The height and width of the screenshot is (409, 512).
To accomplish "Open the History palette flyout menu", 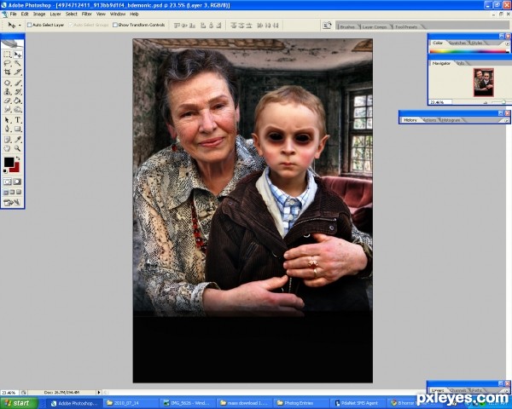I will click(x=506, y=120).
